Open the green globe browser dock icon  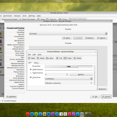click(36, 114)
